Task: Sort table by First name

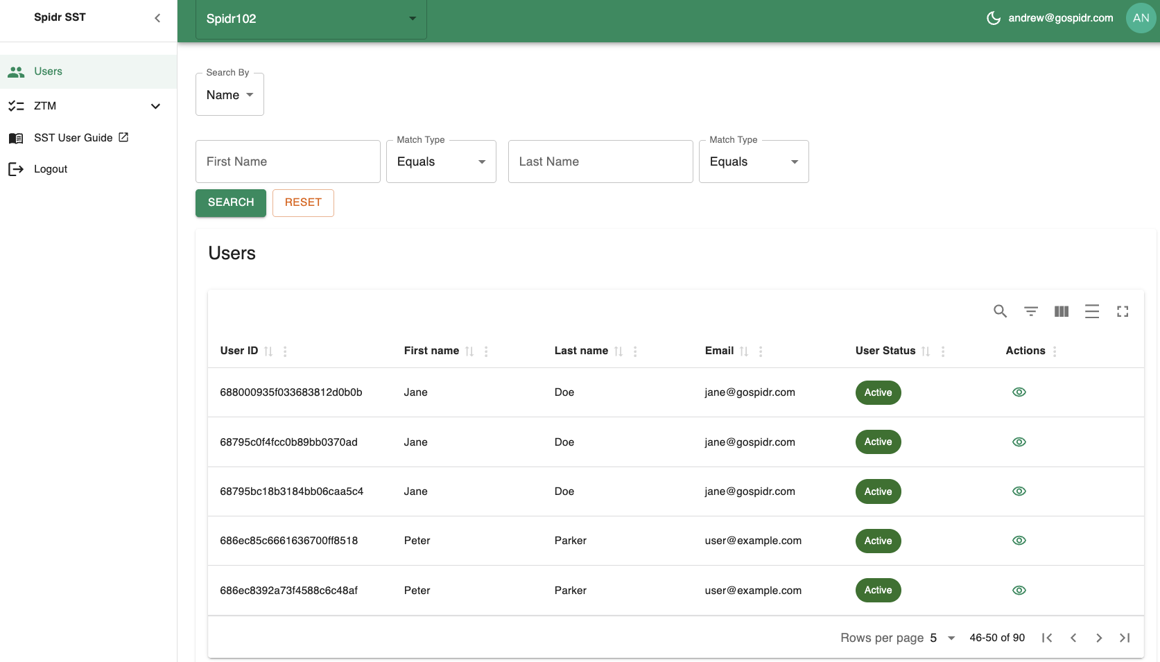Action: [x=469, y=351]
